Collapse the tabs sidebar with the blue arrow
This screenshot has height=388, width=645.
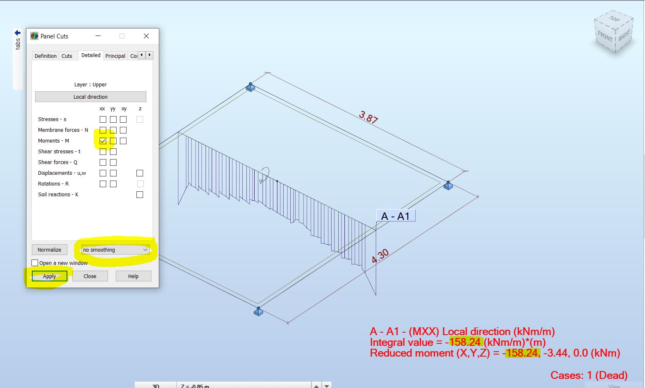(x=17, y=33)
